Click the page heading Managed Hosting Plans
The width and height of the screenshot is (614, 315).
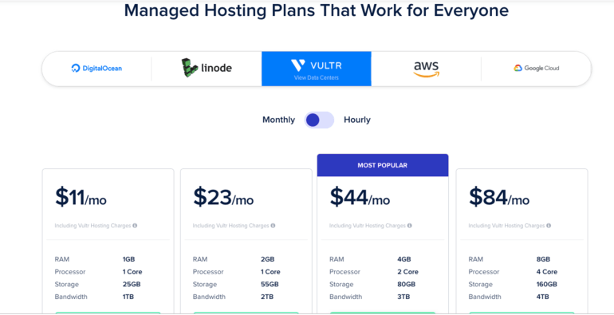coord(317,10)
